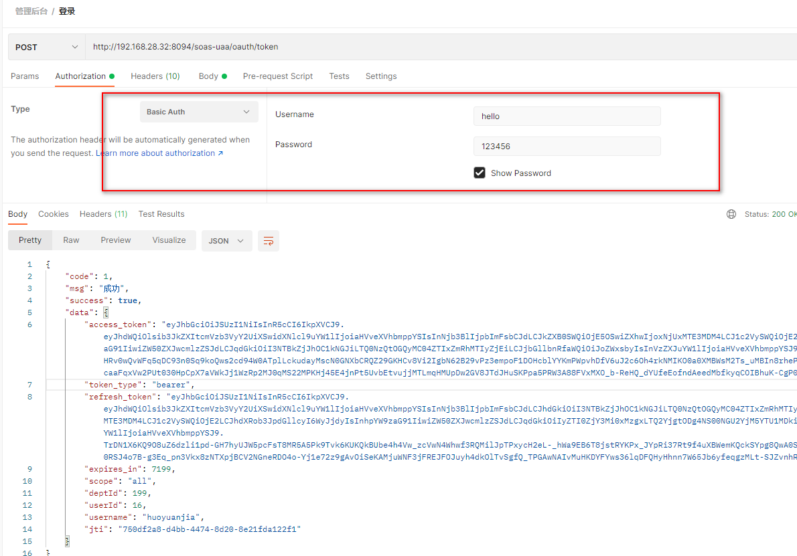Click the wrap lines icon in response toolbar
Image resolution: width=797 pixels, height=556 pixels.
point(269,241)
